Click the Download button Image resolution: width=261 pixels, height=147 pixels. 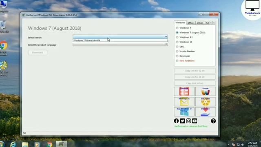pyautogui.click(x=38, y=53)
